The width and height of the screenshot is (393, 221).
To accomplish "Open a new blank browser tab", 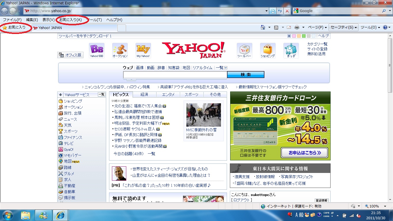I will (x=122, y=28).
